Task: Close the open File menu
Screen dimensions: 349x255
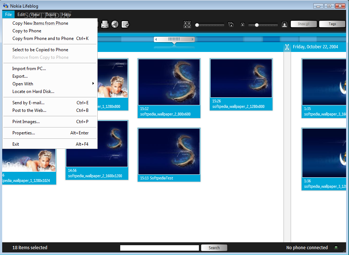Action: [8, 15]
